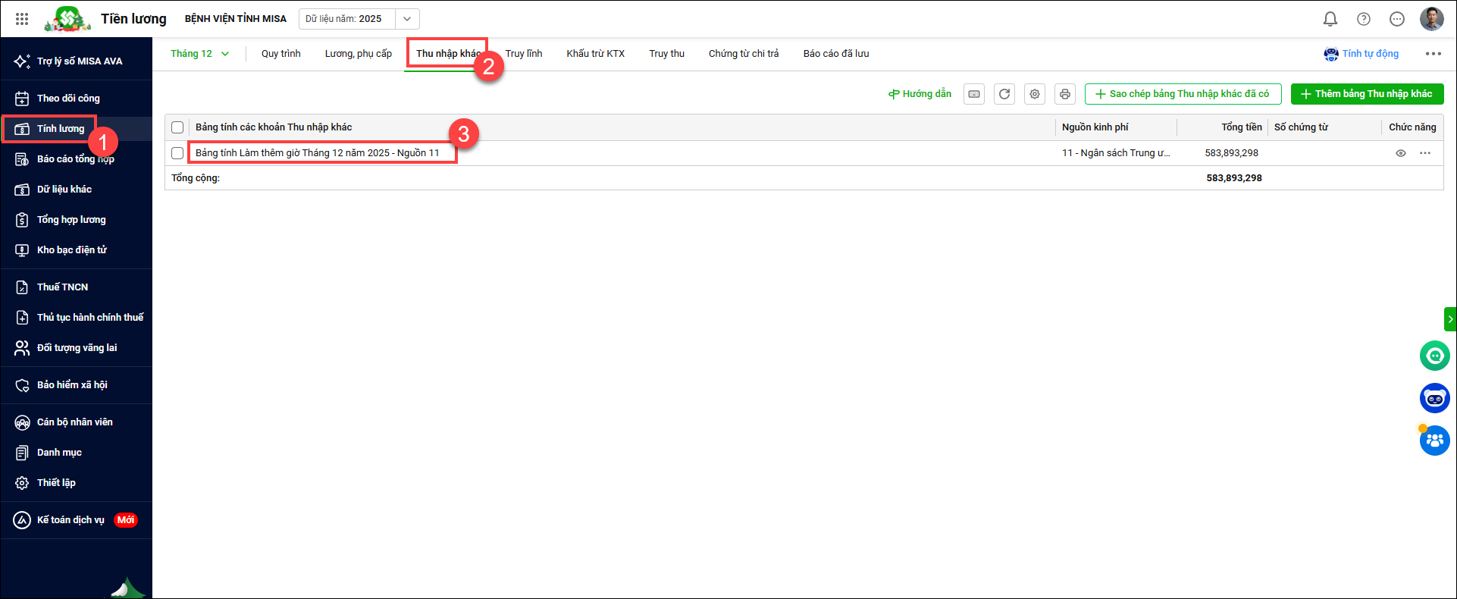Viewport: 1457px width, 599px height.
Task: Click Sao chép bảng Thu nhập khác đã có
Action: (x=1182, y=94)
